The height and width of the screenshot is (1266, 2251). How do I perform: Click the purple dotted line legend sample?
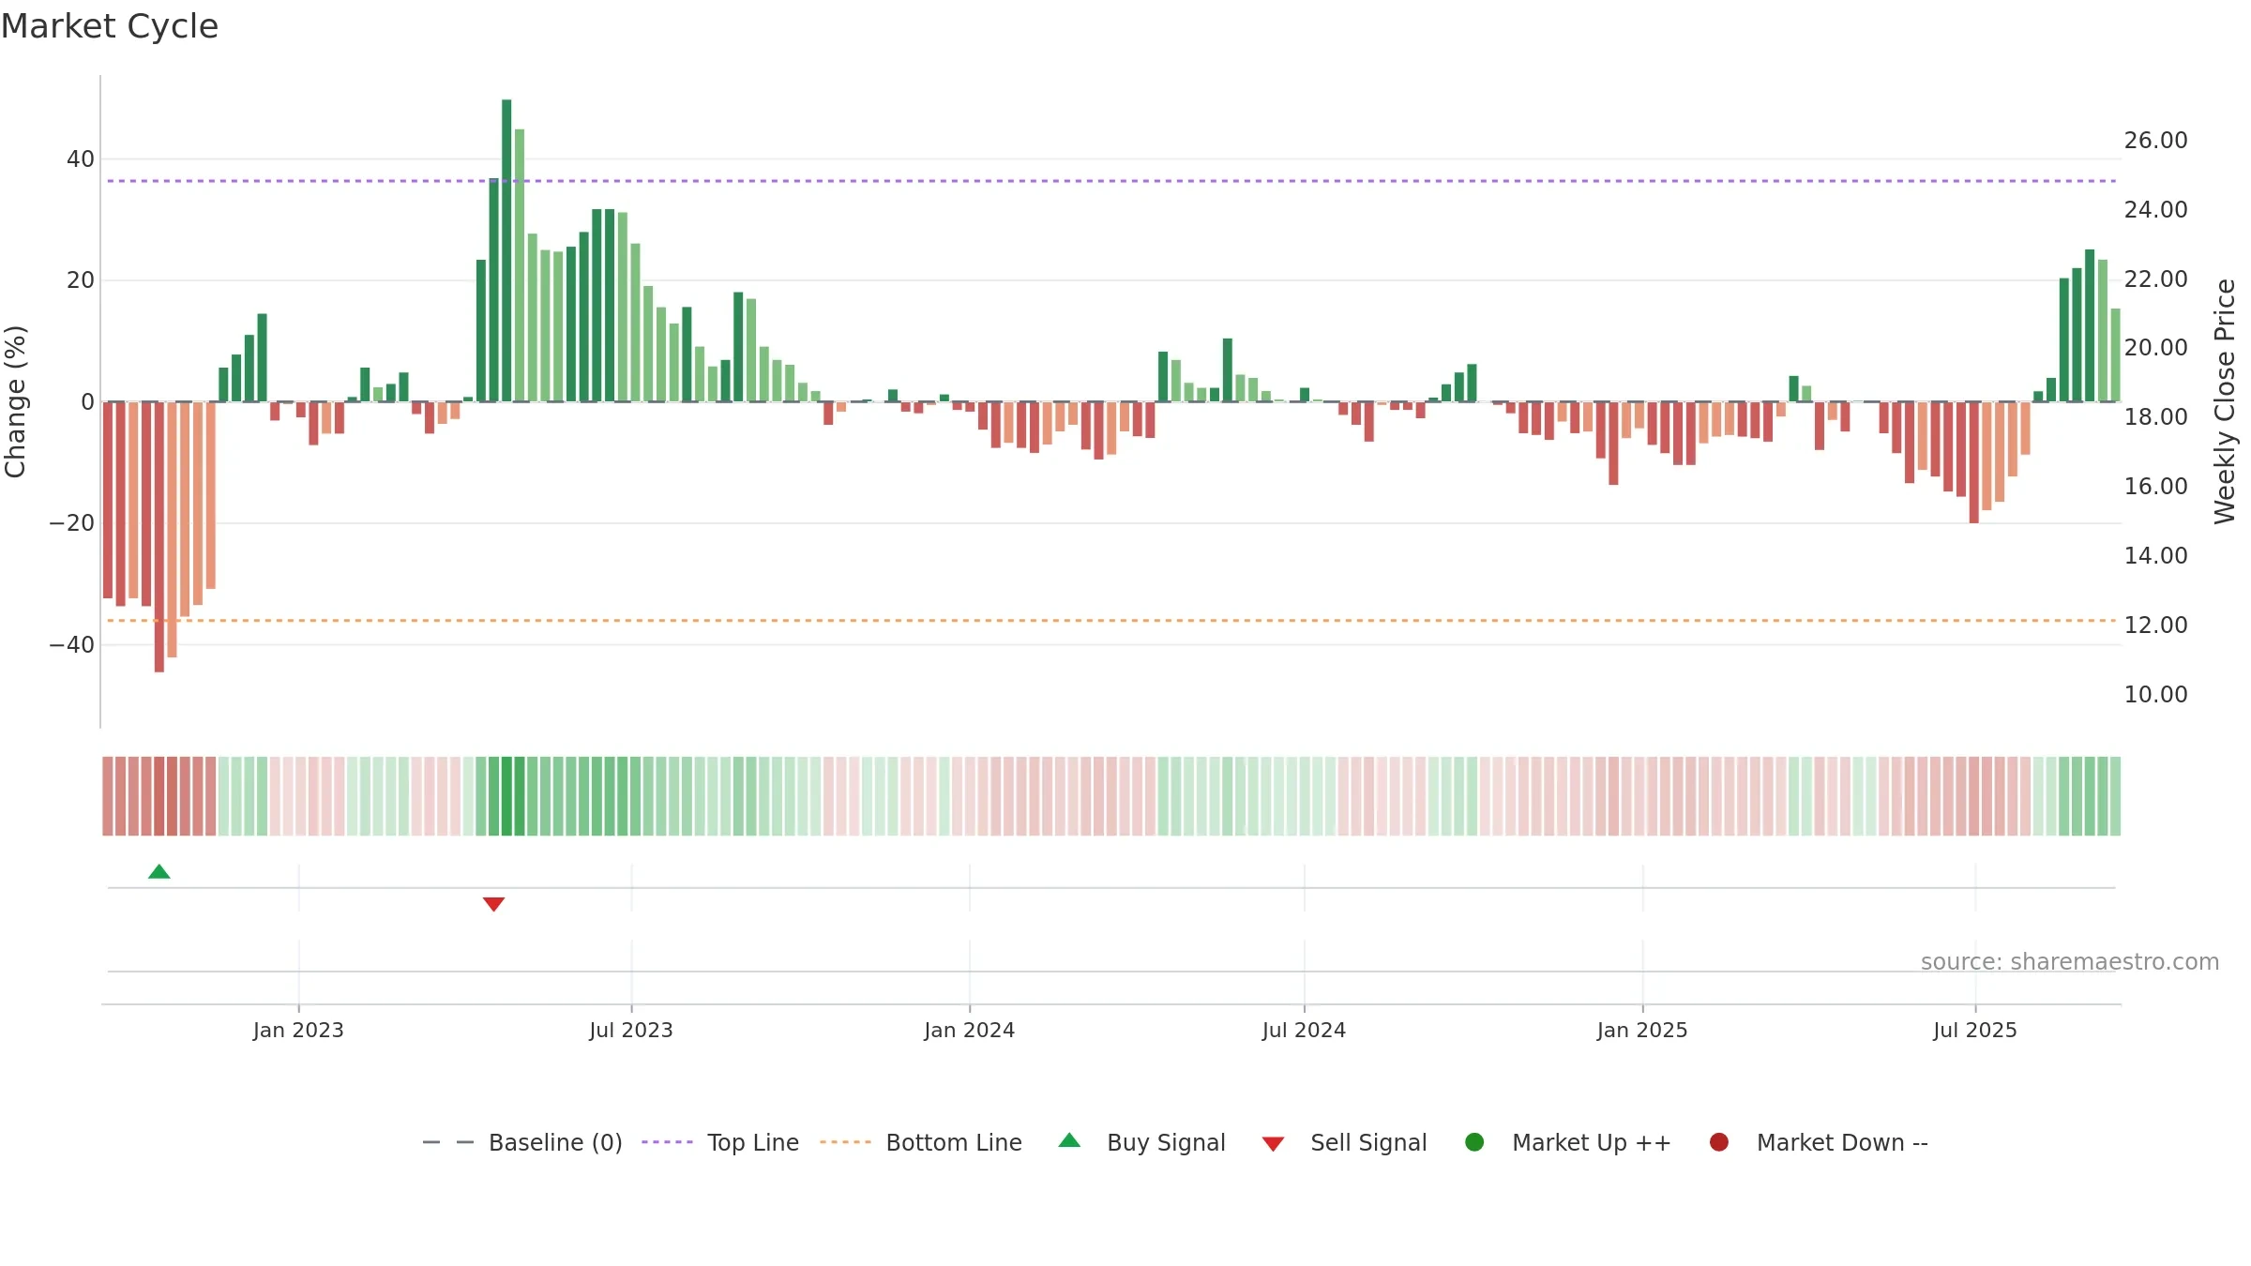(x=667, y=1142)
